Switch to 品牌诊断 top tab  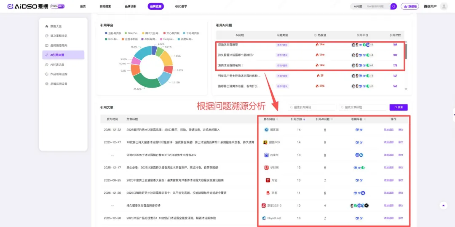click(130, 6)
